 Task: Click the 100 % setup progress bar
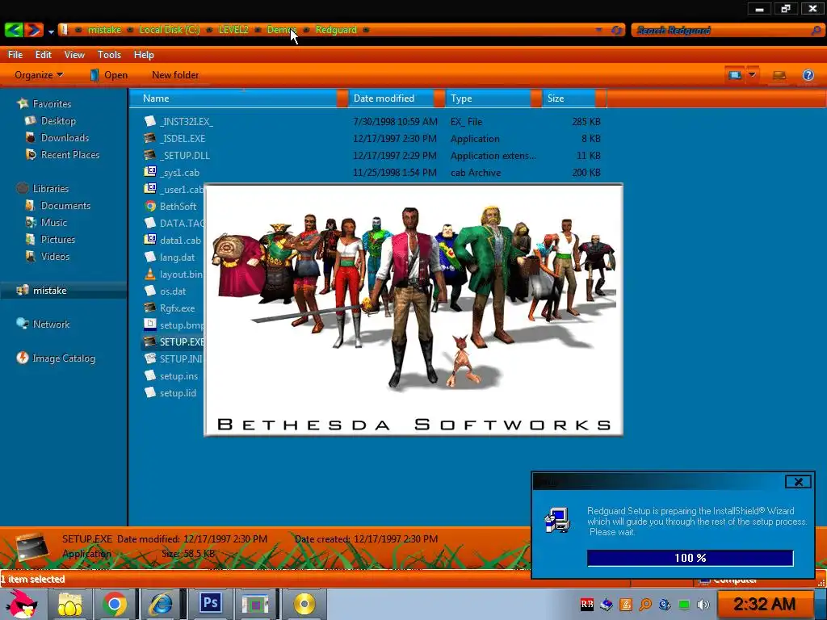coord(690,558)
